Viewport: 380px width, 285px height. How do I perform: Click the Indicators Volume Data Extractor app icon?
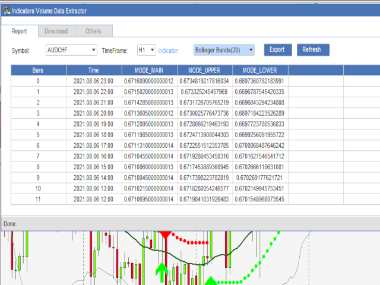(x=7, y=11)
